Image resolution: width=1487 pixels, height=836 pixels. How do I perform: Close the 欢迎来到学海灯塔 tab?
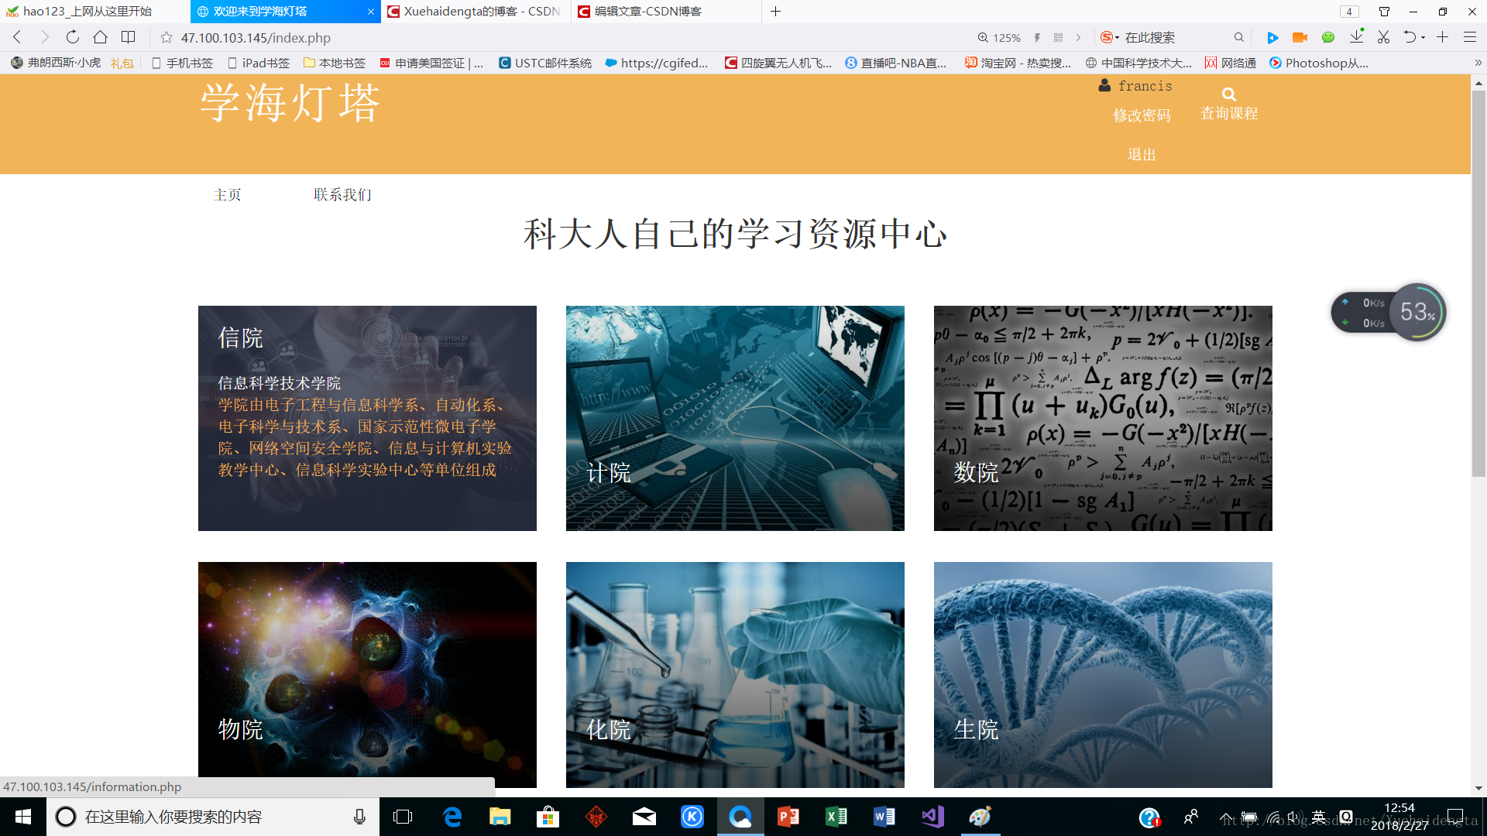(x=371, y=12)
